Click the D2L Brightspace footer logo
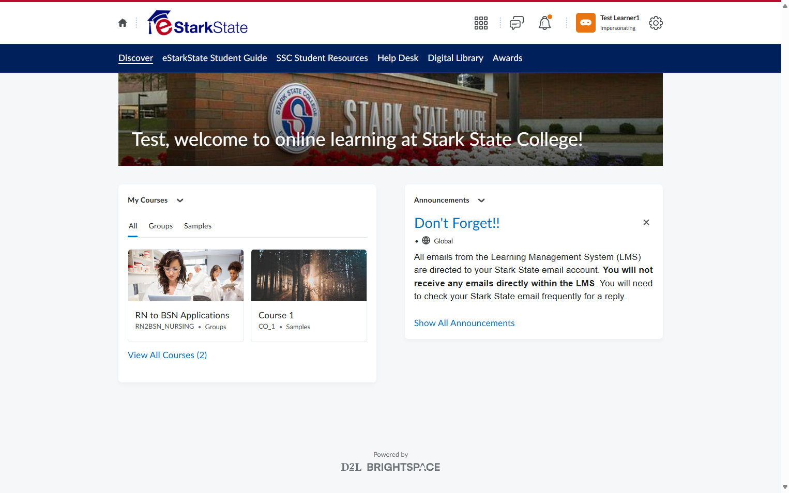This screenshot has width=789, height=493. point(390,467)
